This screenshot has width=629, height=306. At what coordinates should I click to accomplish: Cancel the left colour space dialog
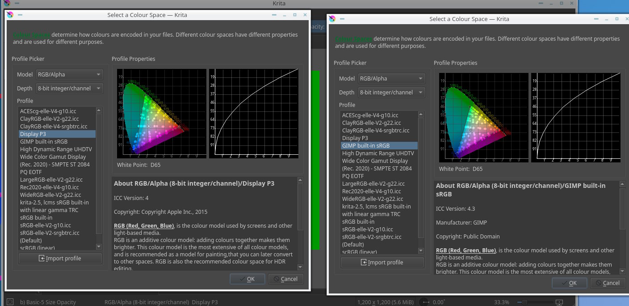[286, 279]
